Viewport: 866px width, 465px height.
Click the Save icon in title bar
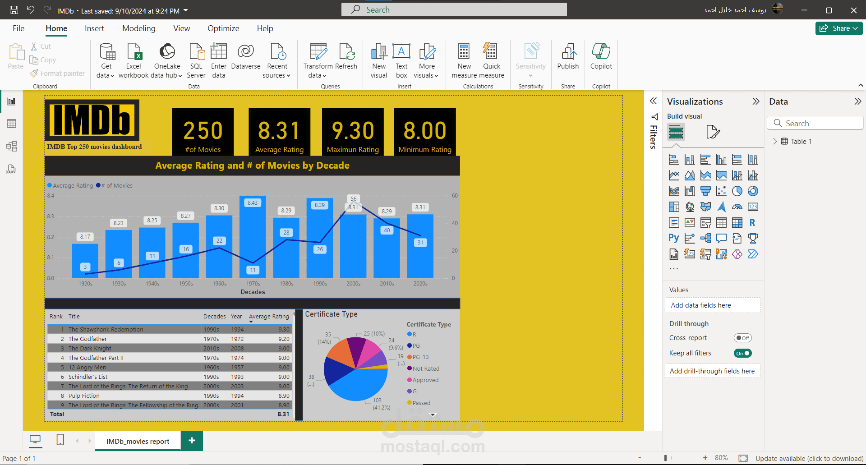[x=14, y=10]
